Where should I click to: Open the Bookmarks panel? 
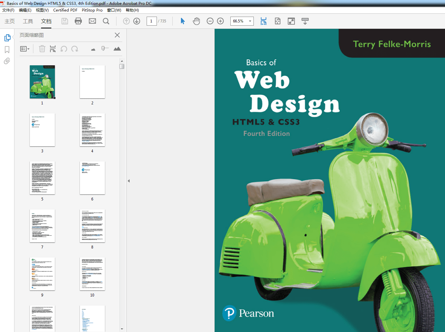(7, 49)
